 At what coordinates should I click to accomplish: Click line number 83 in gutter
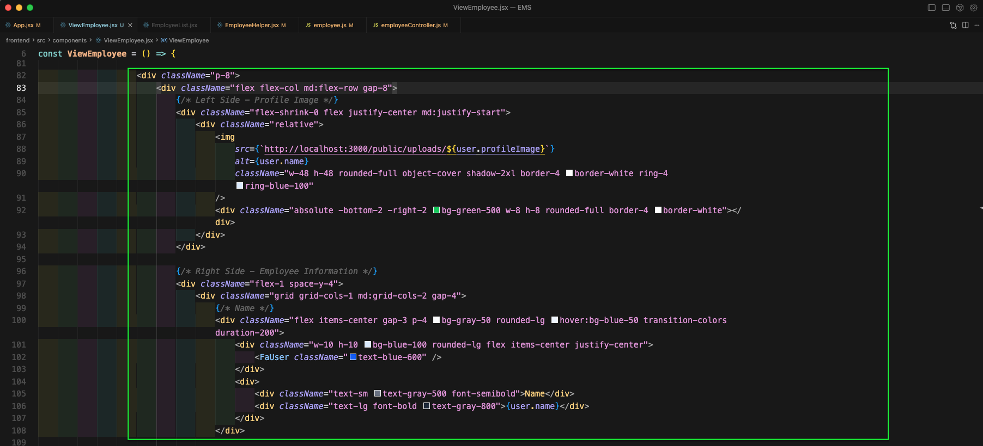click(21, 88)
